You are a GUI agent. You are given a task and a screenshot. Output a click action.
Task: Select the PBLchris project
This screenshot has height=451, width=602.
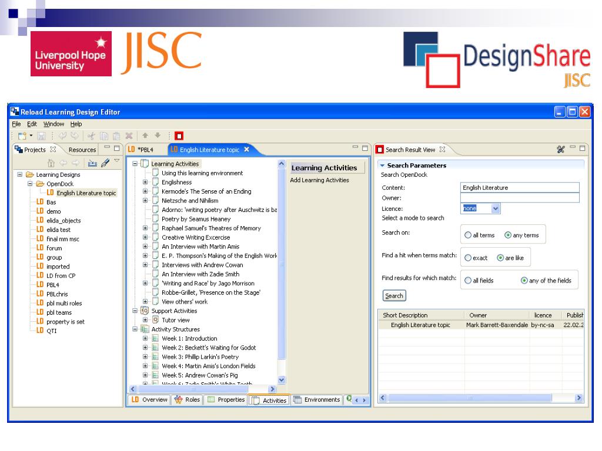57,294
